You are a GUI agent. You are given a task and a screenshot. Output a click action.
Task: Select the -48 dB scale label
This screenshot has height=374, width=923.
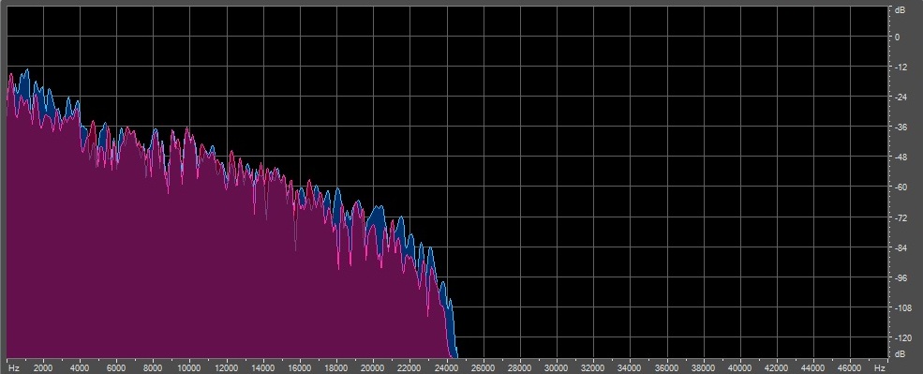pyautogui.click(x=901, y=157)
